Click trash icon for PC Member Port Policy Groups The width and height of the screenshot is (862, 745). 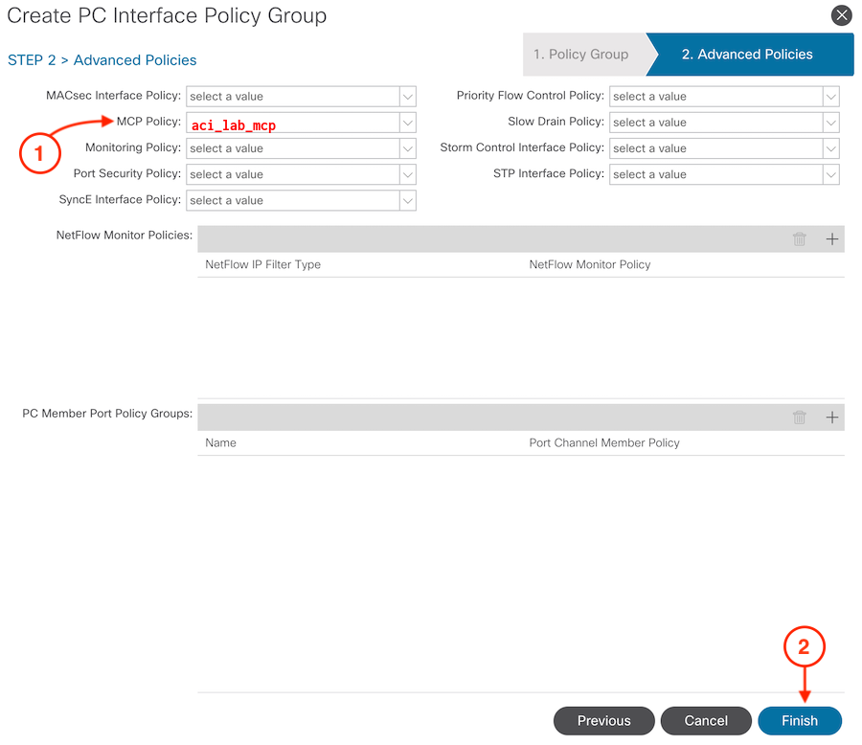(x=800, y=418)
